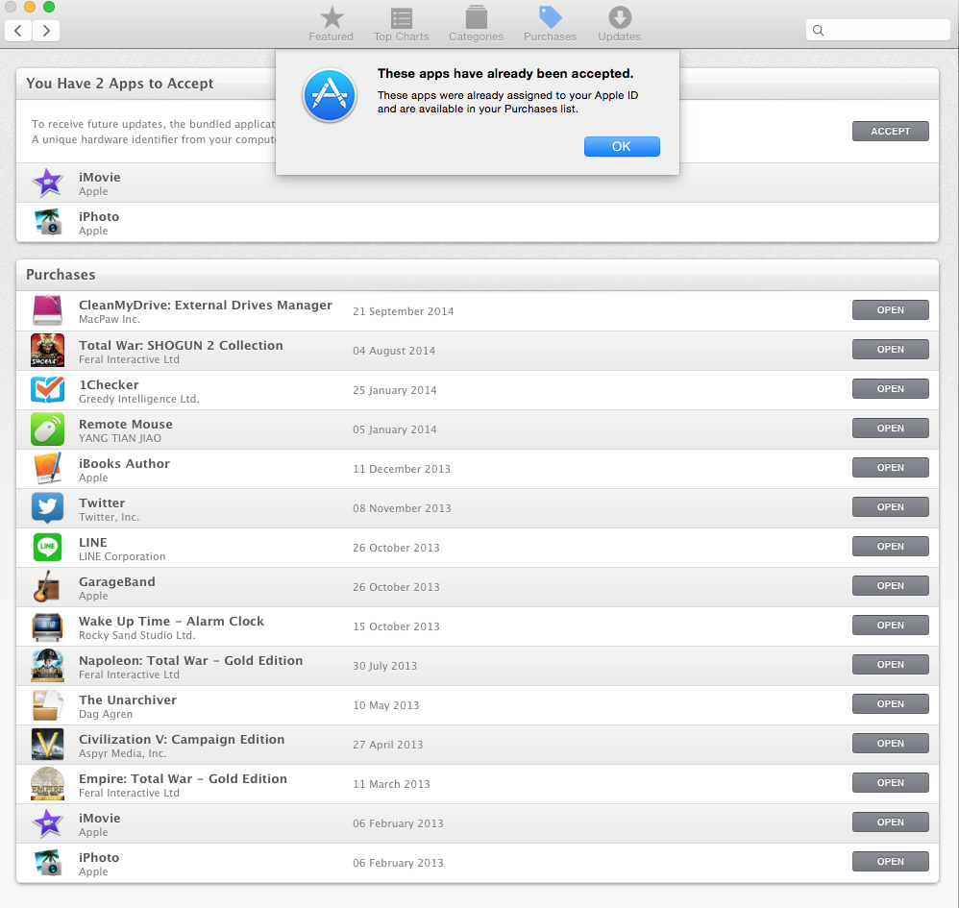This screenshot has width=959, height=908.
Task: Select Civilization V: Campaign Edition title
Action: [x=182, y=739]
